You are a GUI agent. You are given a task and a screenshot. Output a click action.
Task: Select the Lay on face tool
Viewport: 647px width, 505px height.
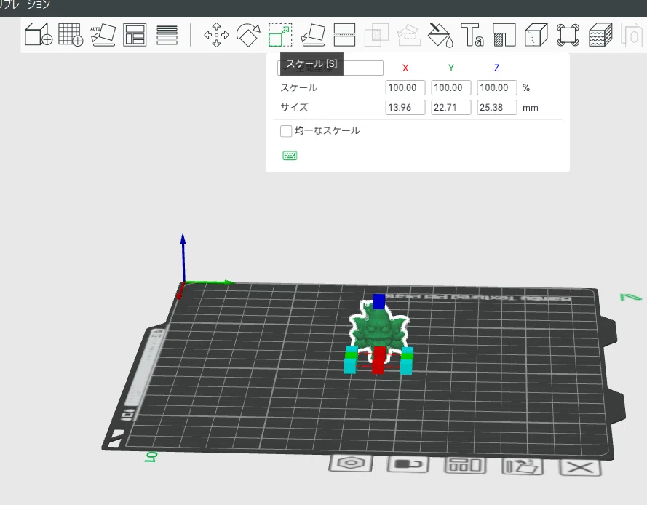[312, 35]
